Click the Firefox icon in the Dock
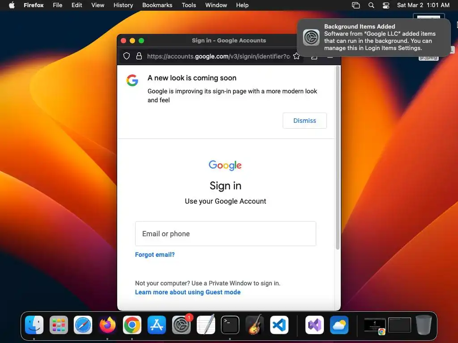Viewport: 458px width, 343px height. click(107, 325)
